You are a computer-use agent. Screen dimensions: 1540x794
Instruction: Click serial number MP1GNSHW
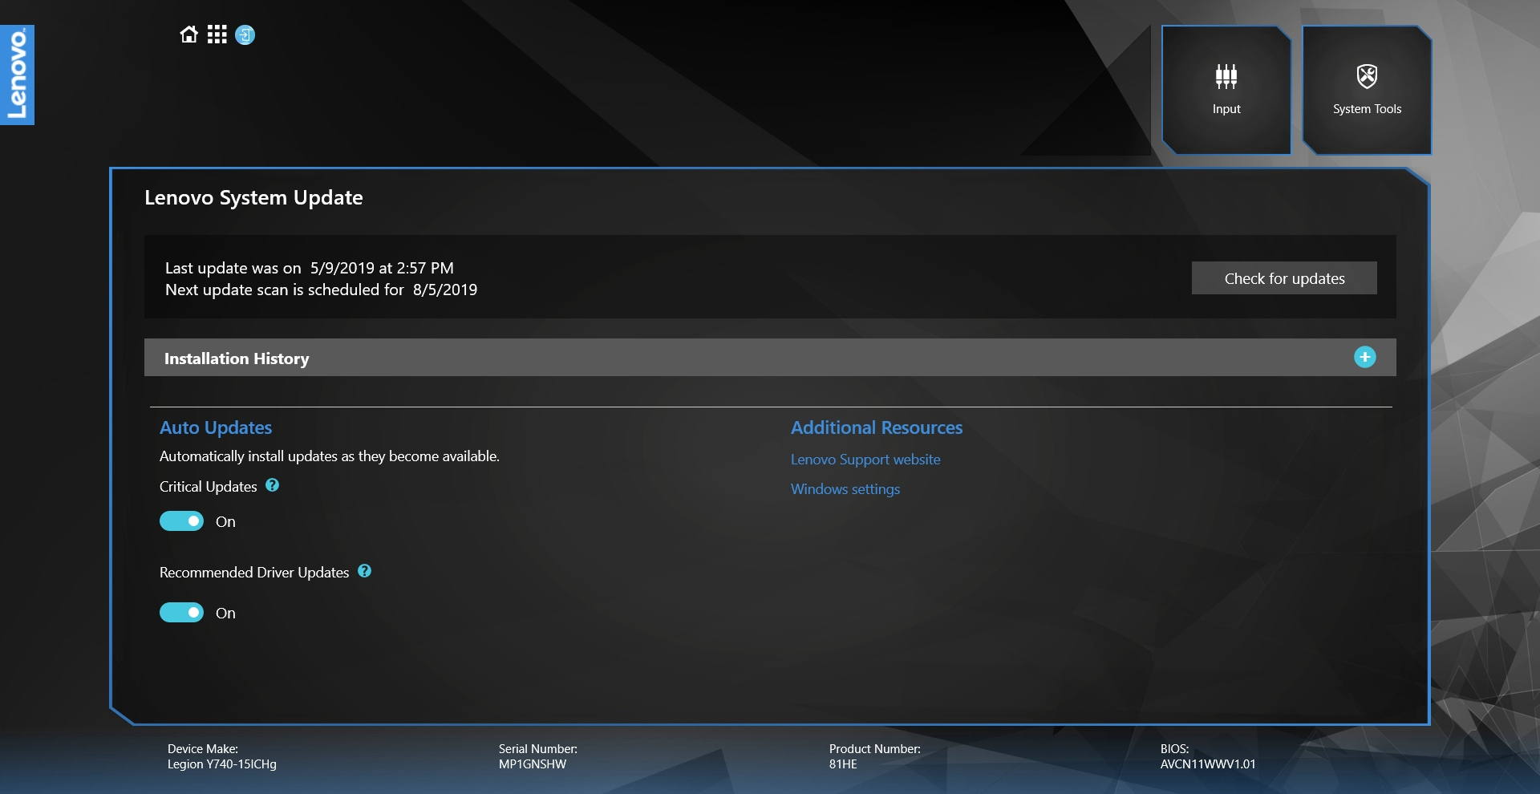(533, 764)
